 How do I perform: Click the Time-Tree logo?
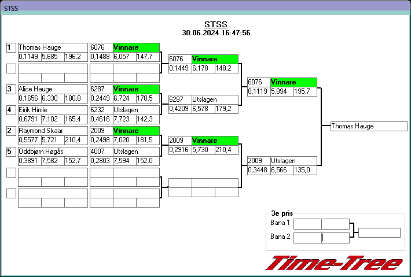(x=334, y=263)
